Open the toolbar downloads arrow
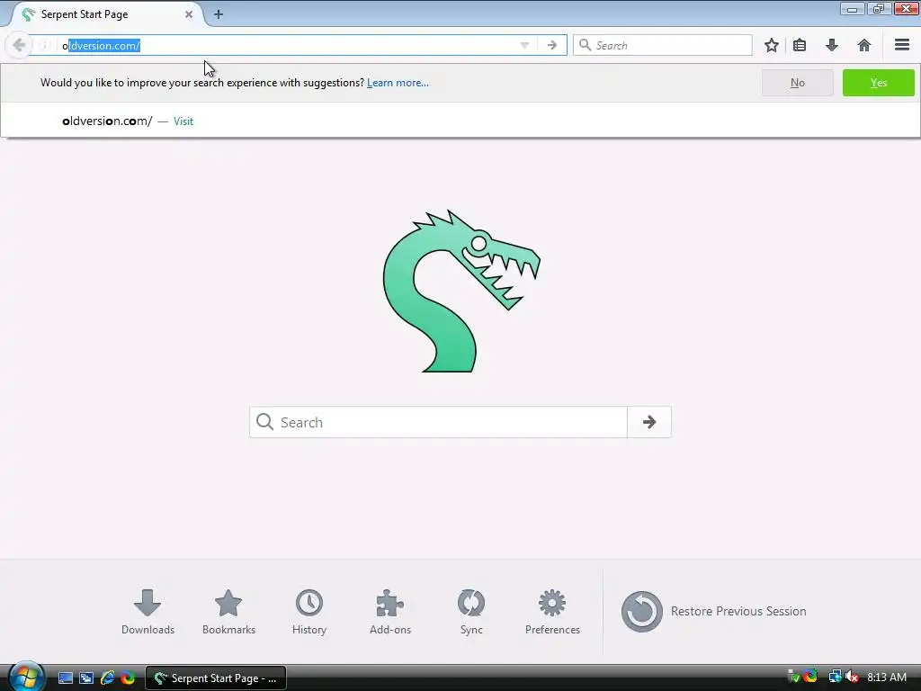 tap(832, 45)
